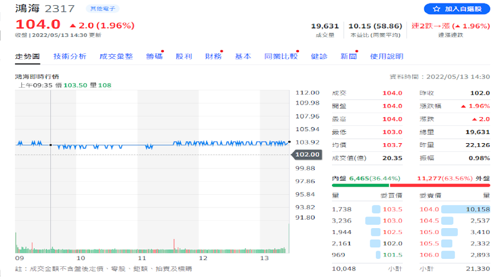
Task: Click the chart's end-of-line price dot
Action: [x=289, y=142]
